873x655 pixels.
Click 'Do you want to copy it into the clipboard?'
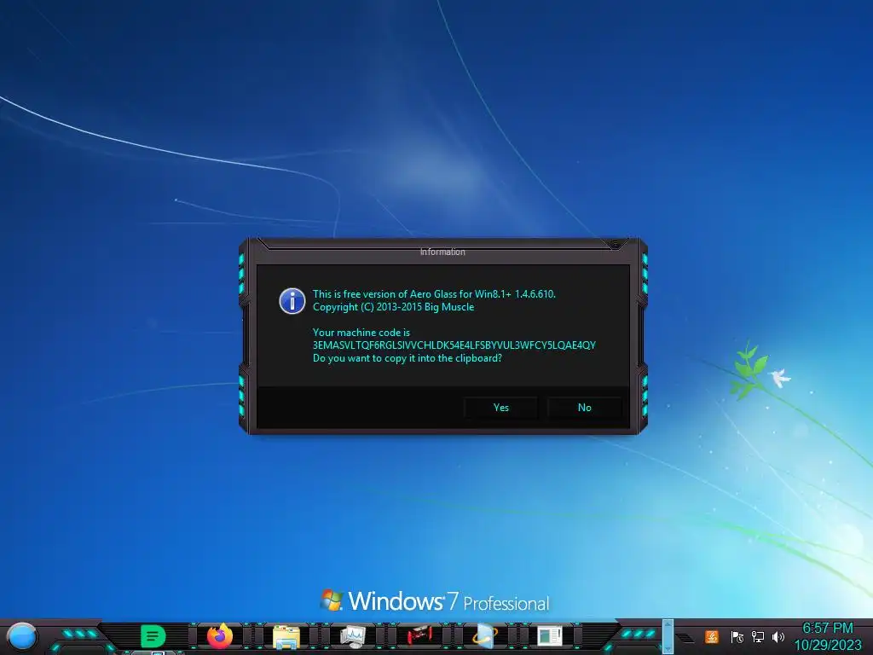coord(407,358)
